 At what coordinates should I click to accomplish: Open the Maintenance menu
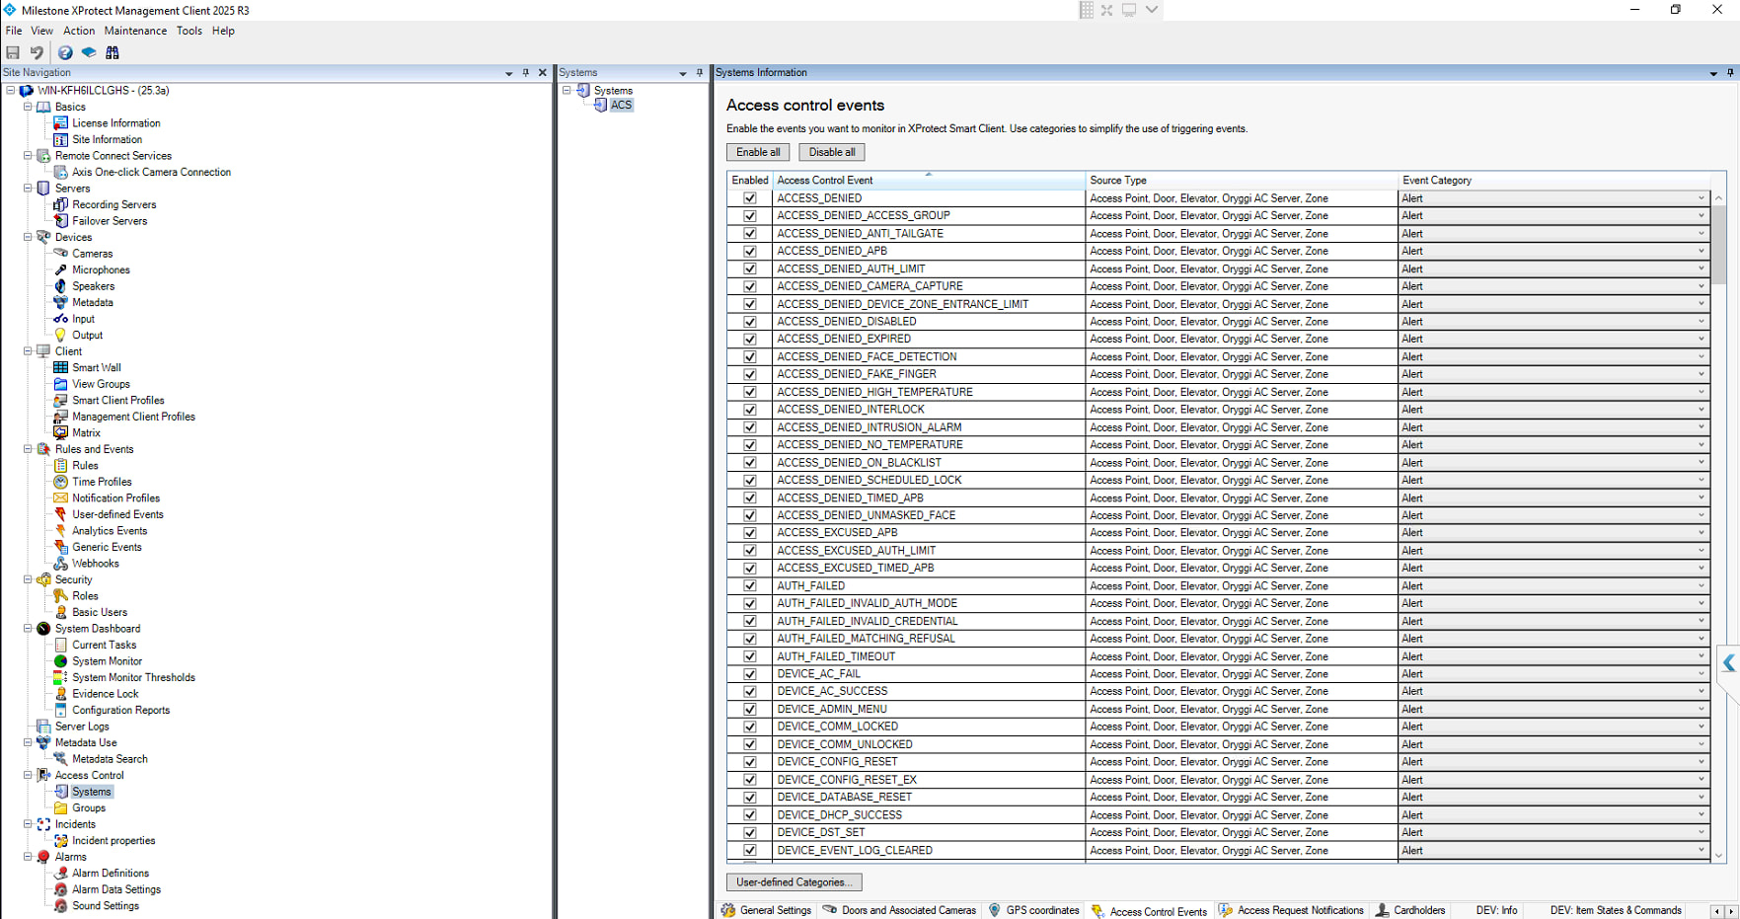tap(135, 31)
